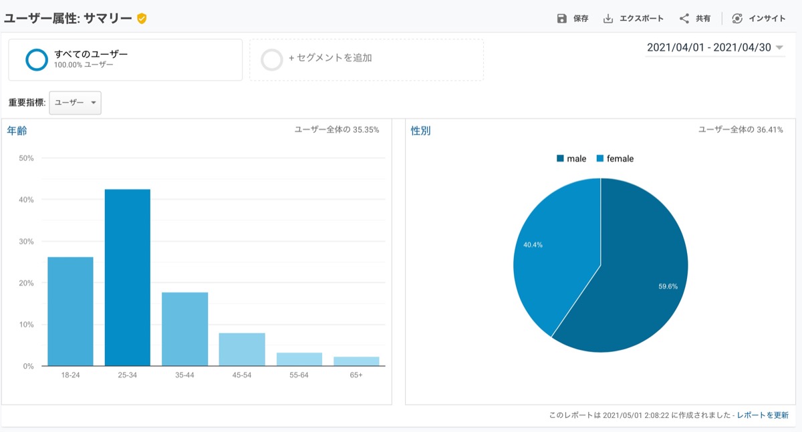
Task: Open the Insights icon
Action: [737, 19]
